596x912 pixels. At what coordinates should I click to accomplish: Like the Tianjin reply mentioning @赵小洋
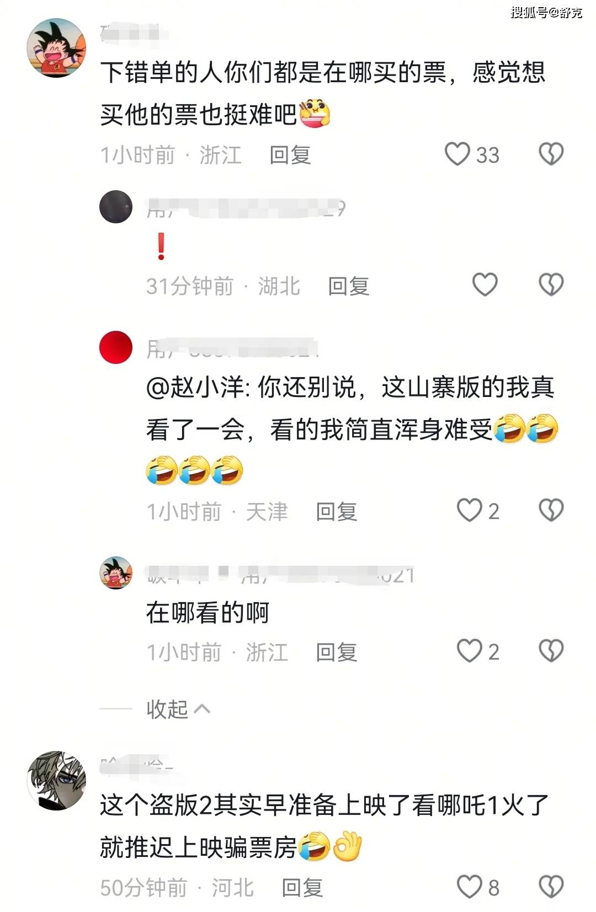(x=470, y=511)
